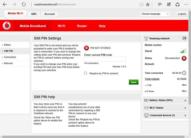
Task: Click the Vodafone logo
Action: (x=7, y=26)
